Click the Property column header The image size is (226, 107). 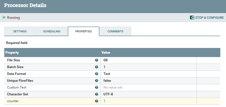pos(12,53)
